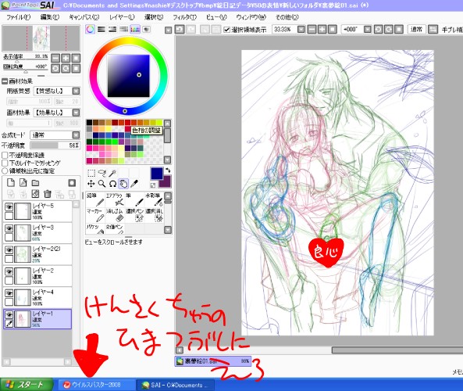Collapse the 画材効果 panel section
This screenshot has width=463, height=391.
pos(5,81)
